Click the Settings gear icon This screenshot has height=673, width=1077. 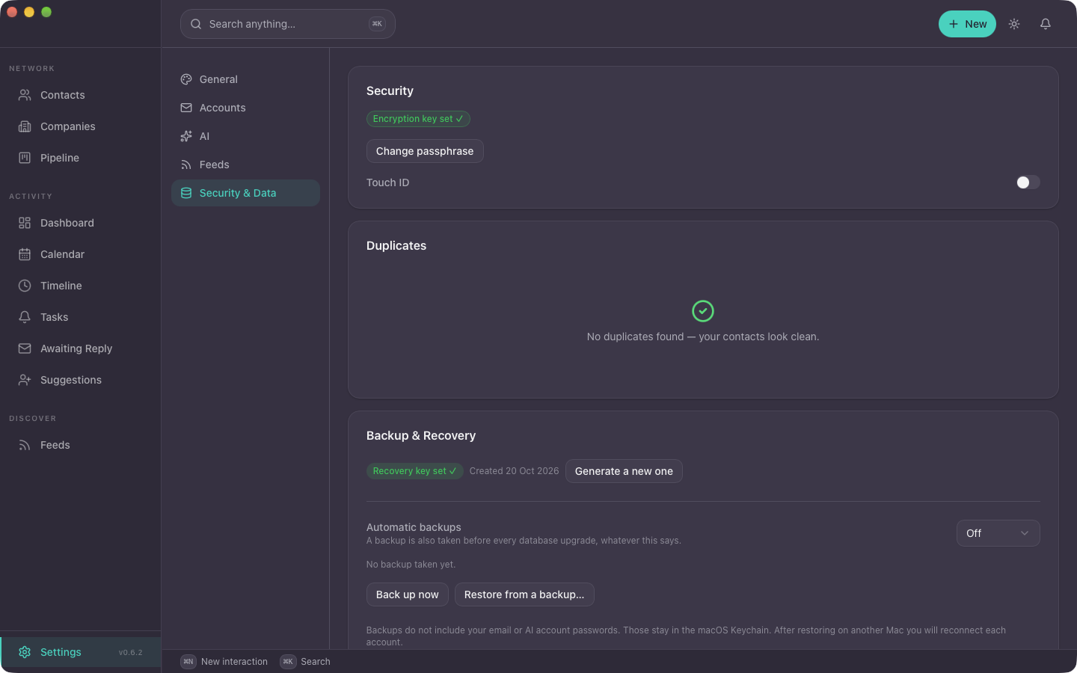click(25, 652)
